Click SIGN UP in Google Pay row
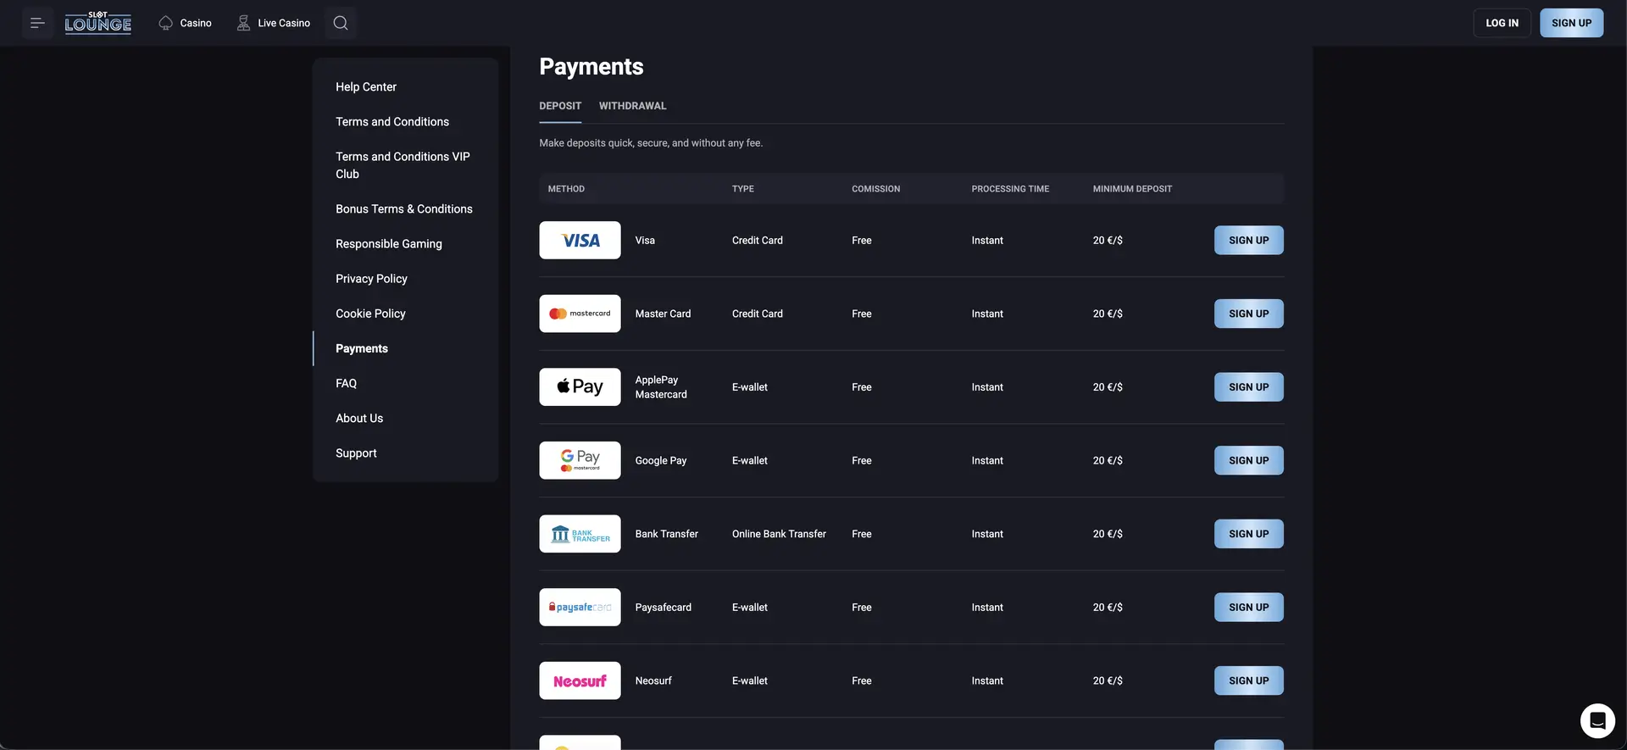This screenshot has height=750, width=1627. [x=1248, y=460]
